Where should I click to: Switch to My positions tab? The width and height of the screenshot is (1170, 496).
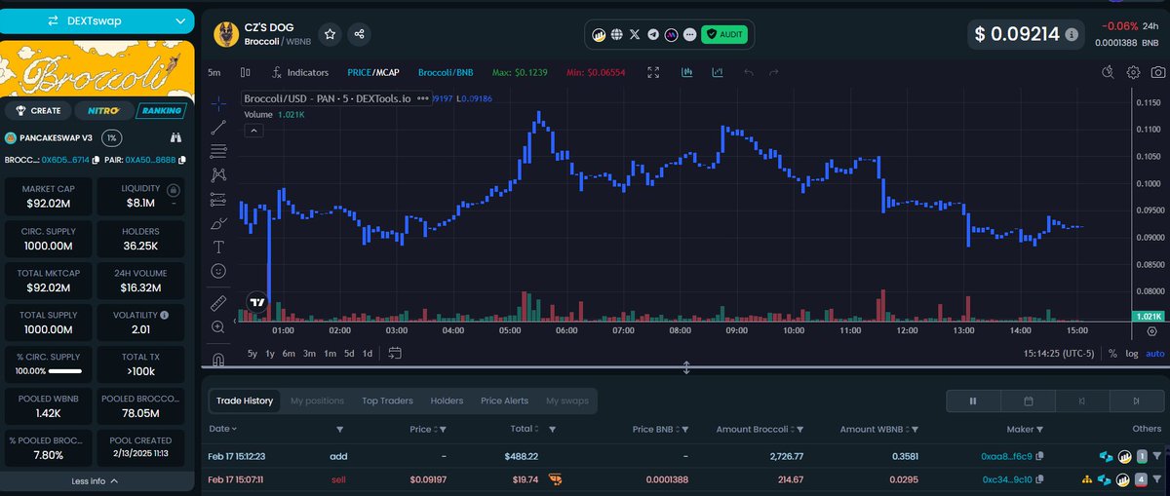(x=317, y=401)
